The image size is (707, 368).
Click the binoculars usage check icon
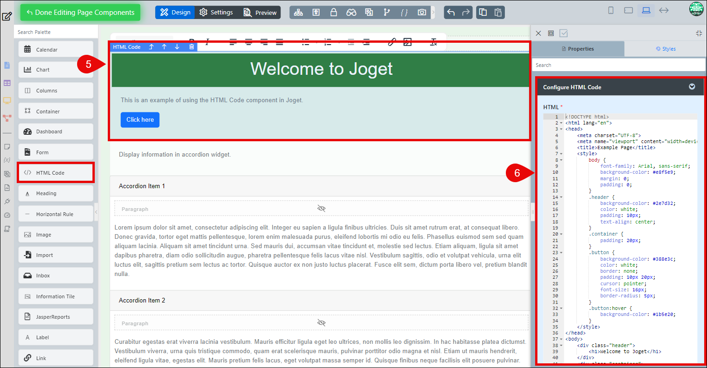351,13
